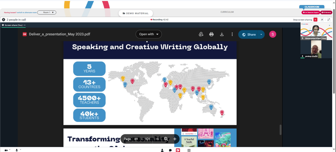
Task: Click the PDF file type icon
Action: (25, 34)
